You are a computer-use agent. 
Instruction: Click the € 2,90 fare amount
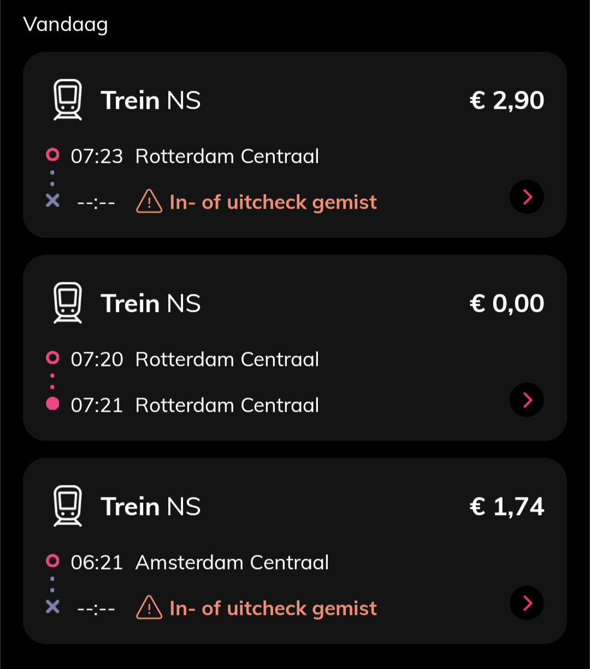pos(507,100)
